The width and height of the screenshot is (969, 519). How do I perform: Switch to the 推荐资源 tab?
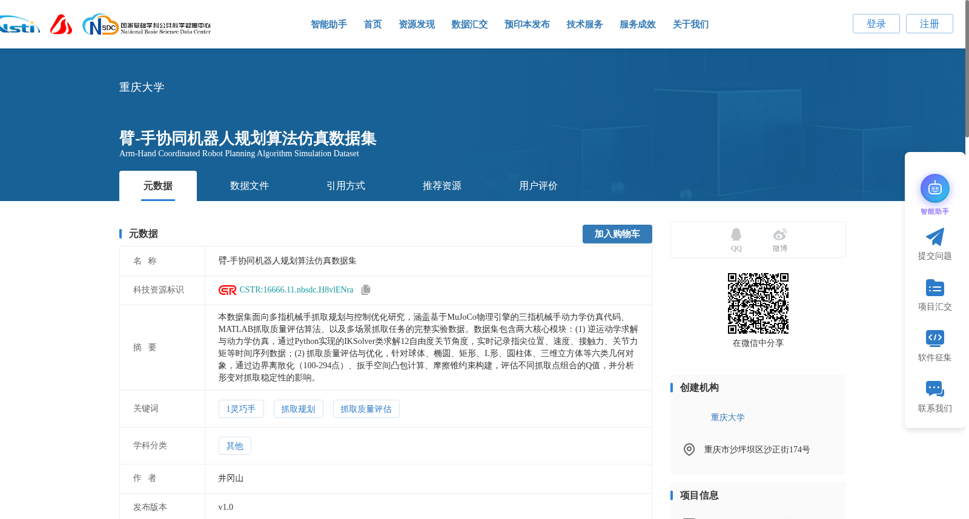pyautogui.click(x=442, y=186)
